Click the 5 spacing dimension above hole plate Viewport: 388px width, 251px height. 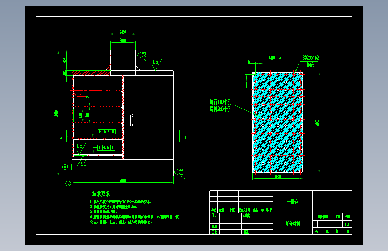[x=249, y=62]
